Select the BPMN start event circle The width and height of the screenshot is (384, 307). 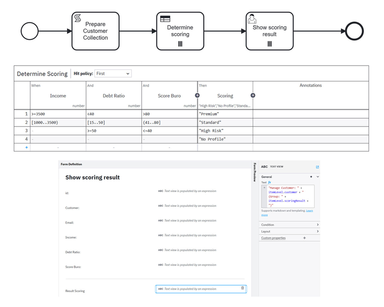pyautogui.click(x=30, y=31)
